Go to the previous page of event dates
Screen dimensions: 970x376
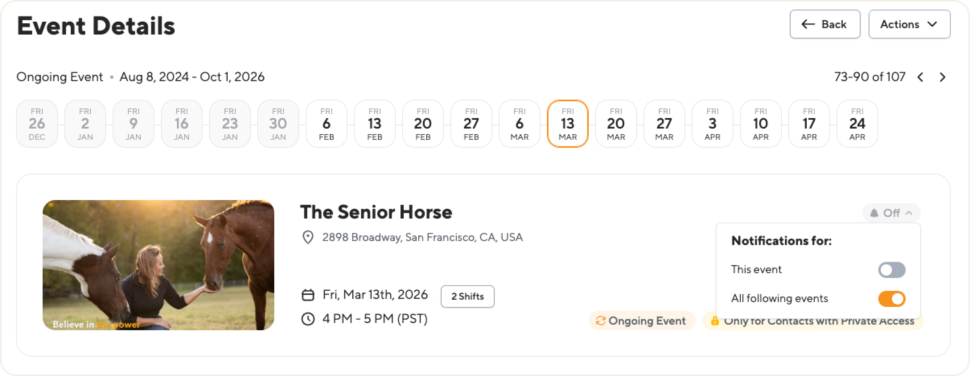920,77
